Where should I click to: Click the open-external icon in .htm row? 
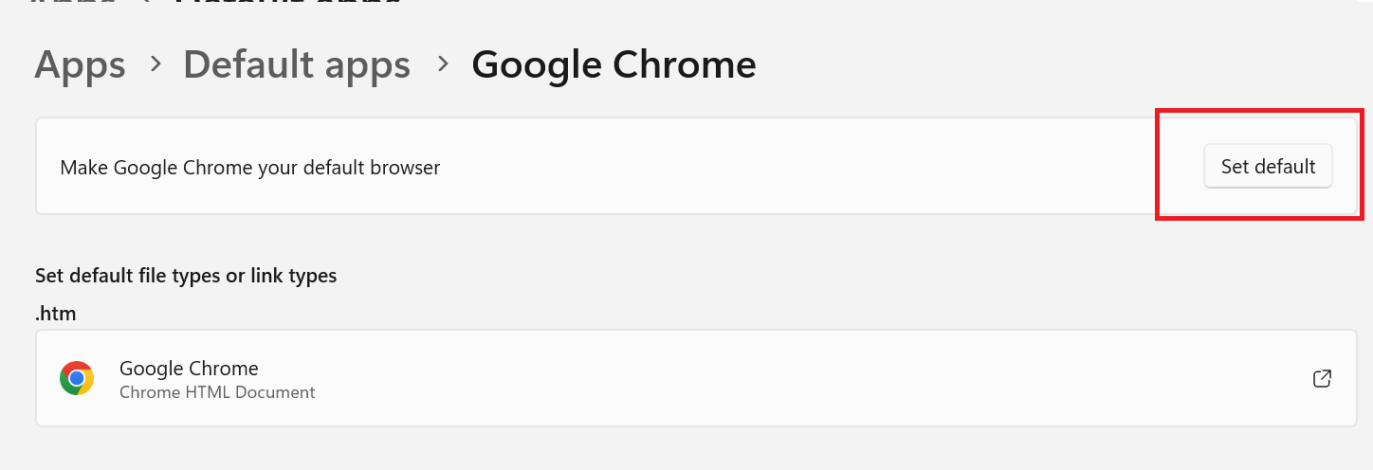[1322, 378]
